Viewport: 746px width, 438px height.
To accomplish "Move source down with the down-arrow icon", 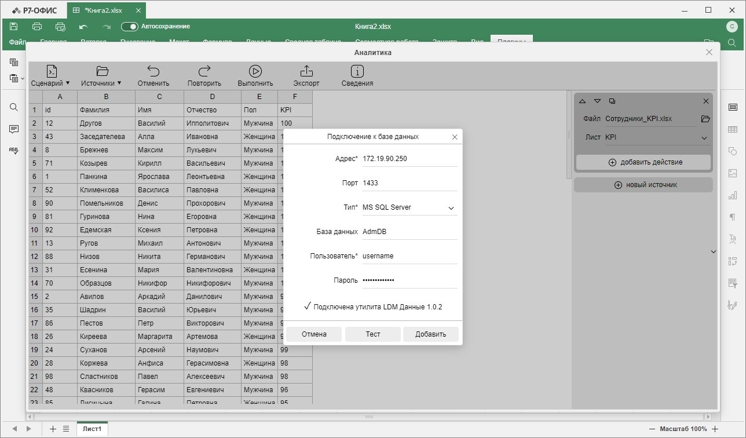I will tap(597, 101).
